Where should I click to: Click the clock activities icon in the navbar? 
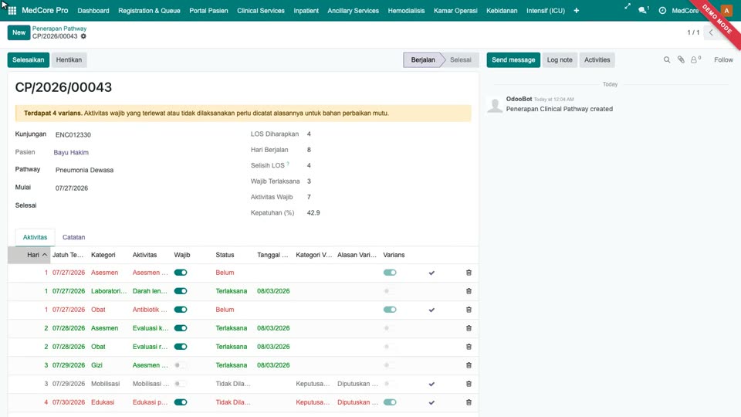(662, 10)
